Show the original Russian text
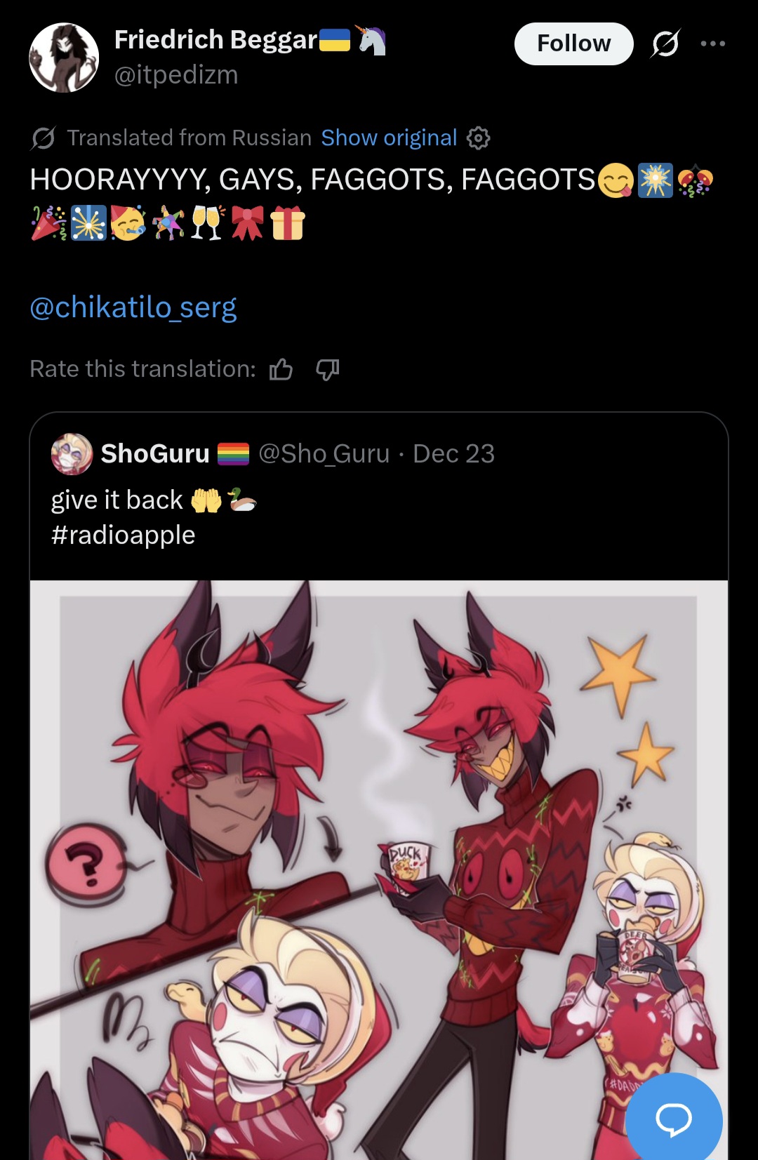 click(389, 138)
